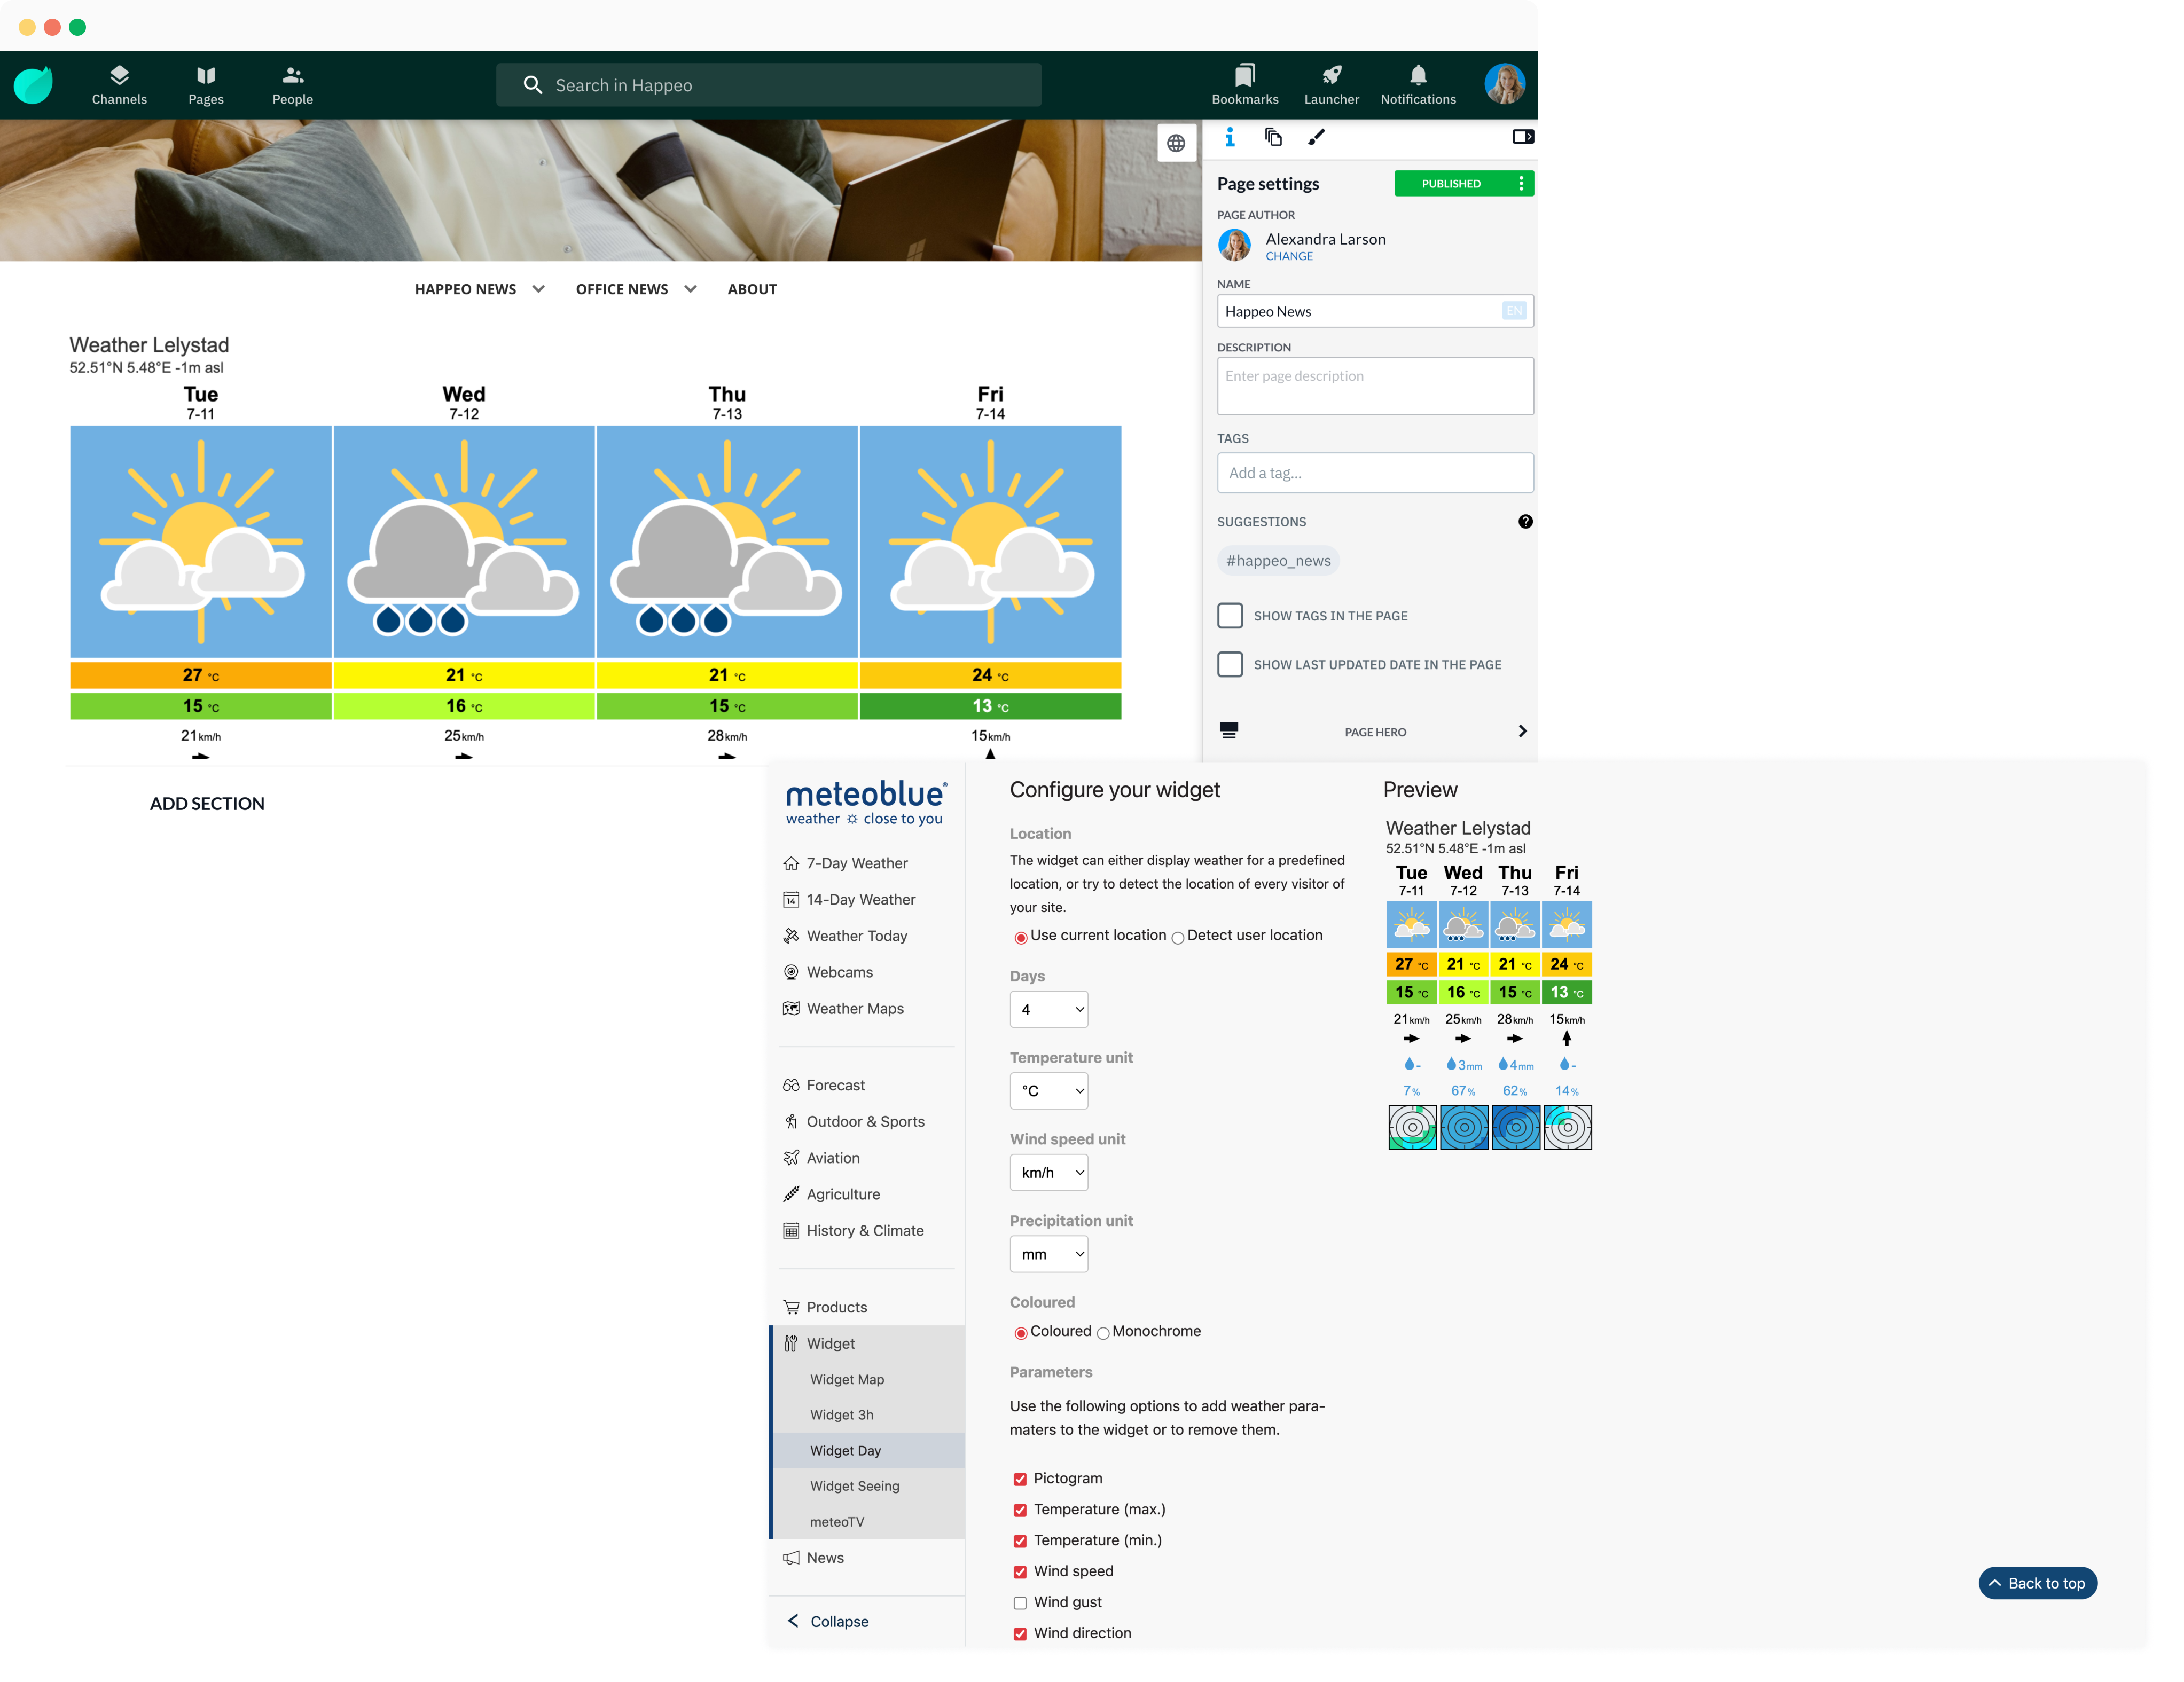Select the info tab icon in page settings
2184x1682 pixels.
(x=1229, y=137)
